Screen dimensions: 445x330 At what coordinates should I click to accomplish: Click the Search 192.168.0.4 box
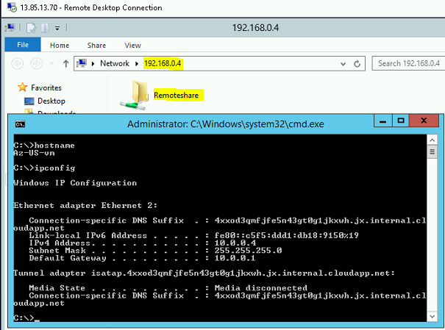pyautogui.click(x=408, y=63)
